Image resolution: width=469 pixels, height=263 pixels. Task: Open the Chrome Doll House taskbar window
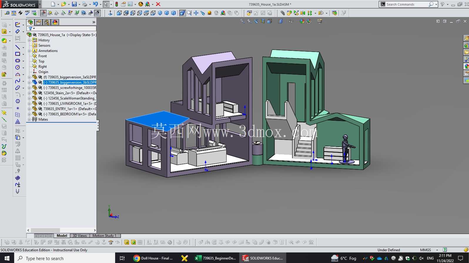coord(153,258)
